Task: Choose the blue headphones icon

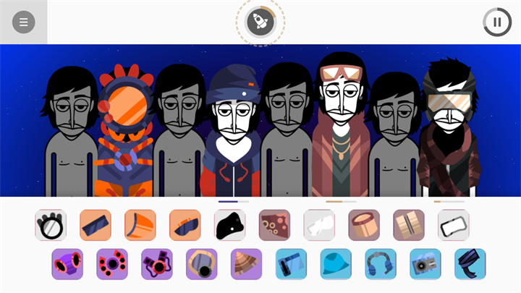Action: (x=381, y=264)
